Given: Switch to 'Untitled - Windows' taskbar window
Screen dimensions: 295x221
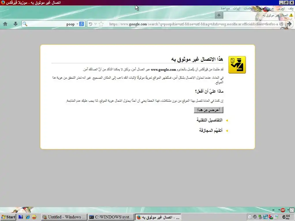Looking at the screenshot, I should 64,217.
